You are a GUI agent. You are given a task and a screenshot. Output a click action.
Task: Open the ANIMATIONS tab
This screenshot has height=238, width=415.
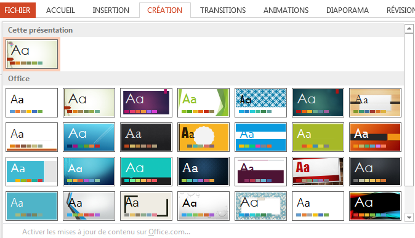click(286, 10)
